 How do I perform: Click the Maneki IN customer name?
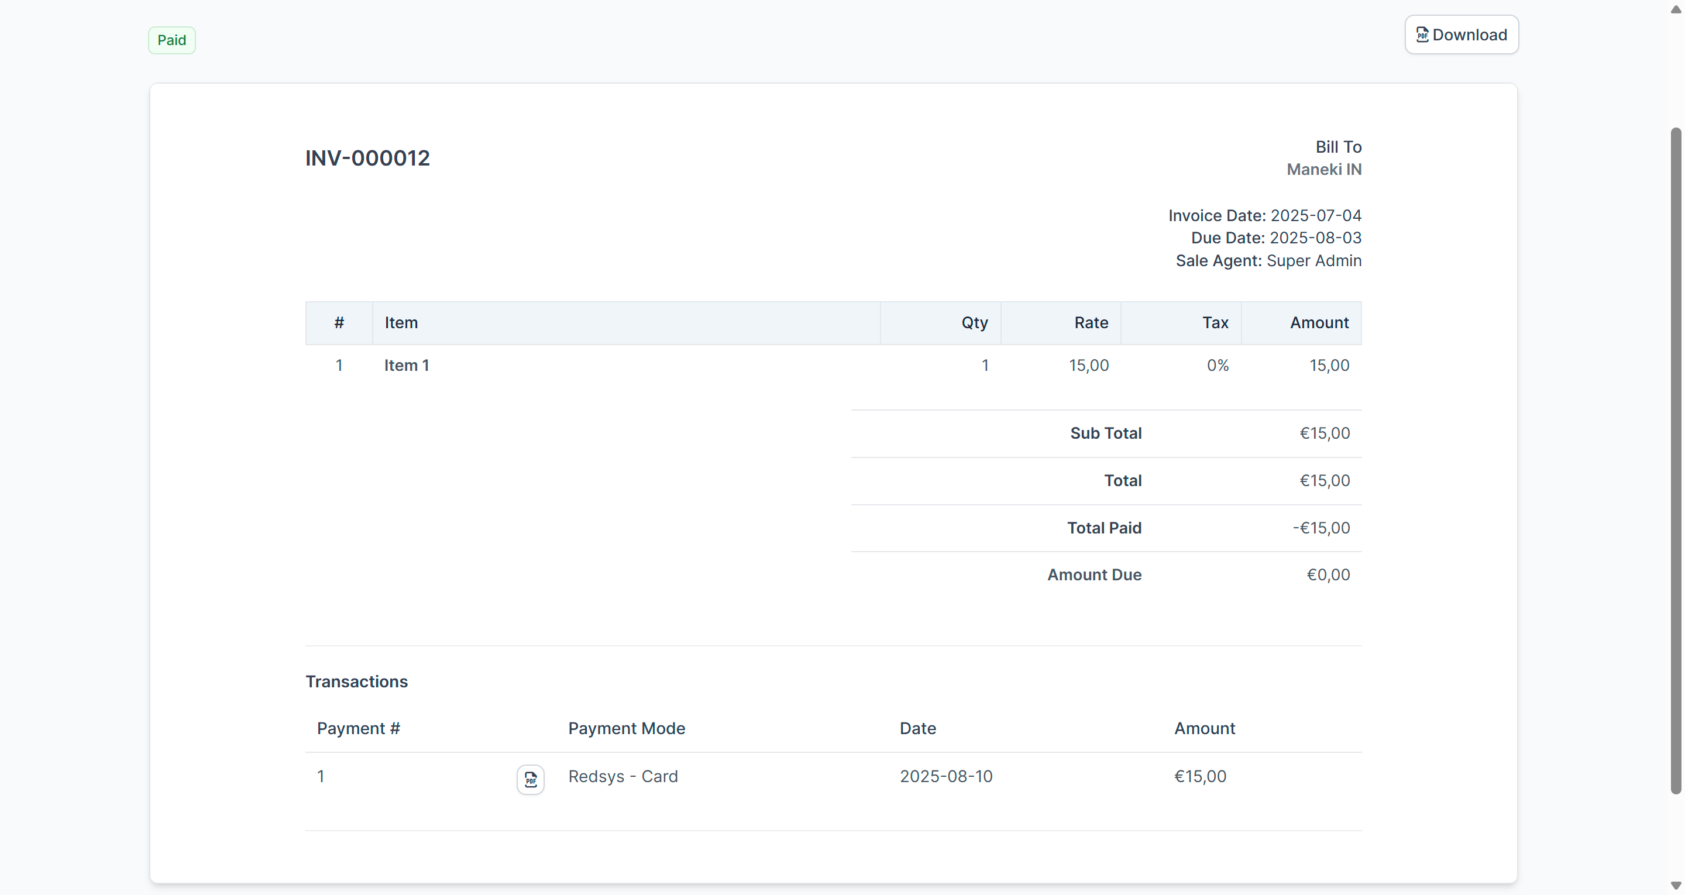point(1324,170)
